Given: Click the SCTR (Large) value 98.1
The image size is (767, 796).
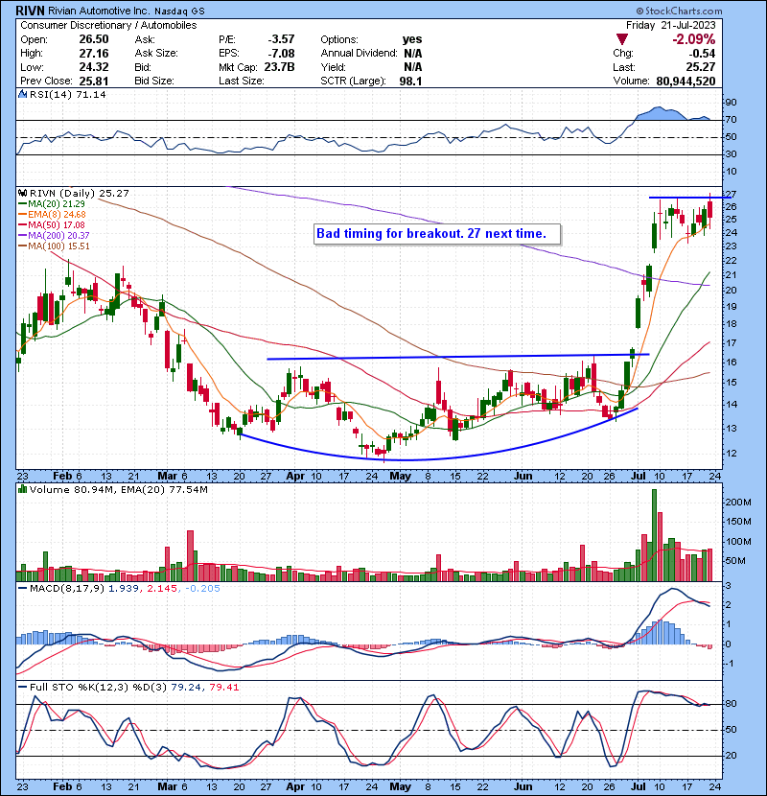Looking at the screenshot, I should coord(410,81).
